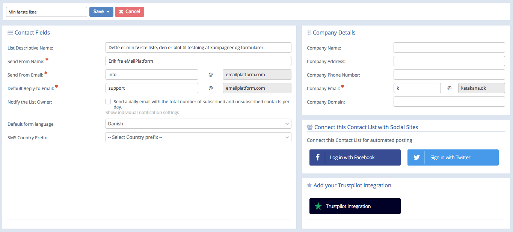Screen dimensions: 513x232
Task: Click the X icon on Cancel
Action: 121,12
